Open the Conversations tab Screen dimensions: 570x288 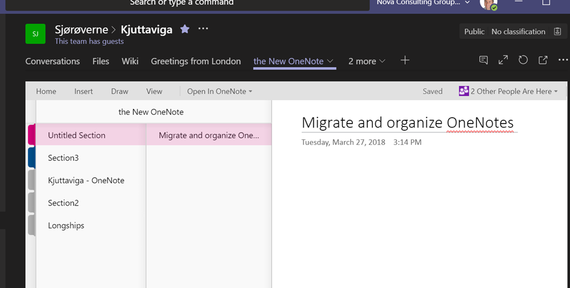pyautogui.click(x=53, y=61)
